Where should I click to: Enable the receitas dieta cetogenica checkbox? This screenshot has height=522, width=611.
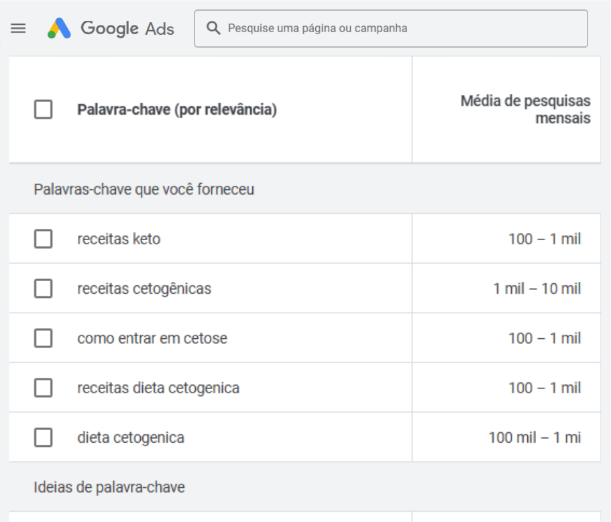point(44,388)
